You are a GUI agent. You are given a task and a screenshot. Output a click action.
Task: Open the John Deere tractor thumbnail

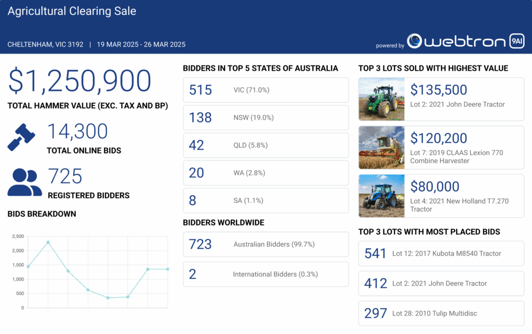(x=382, y=99)
